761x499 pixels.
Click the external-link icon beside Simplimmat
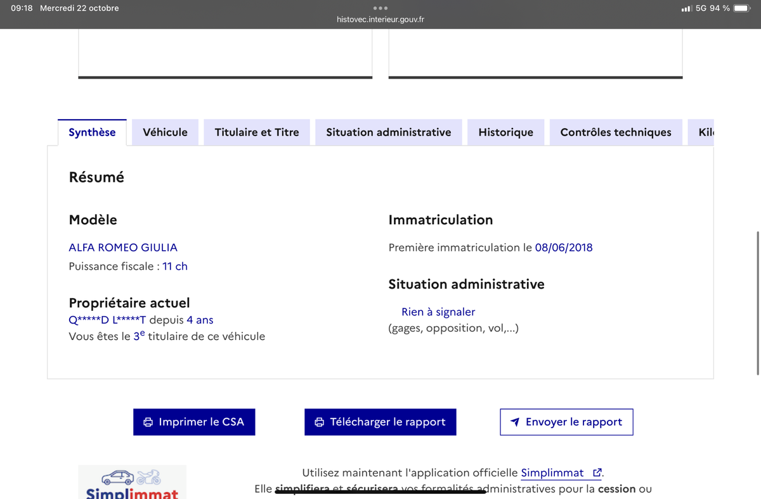tap(596, 472)
